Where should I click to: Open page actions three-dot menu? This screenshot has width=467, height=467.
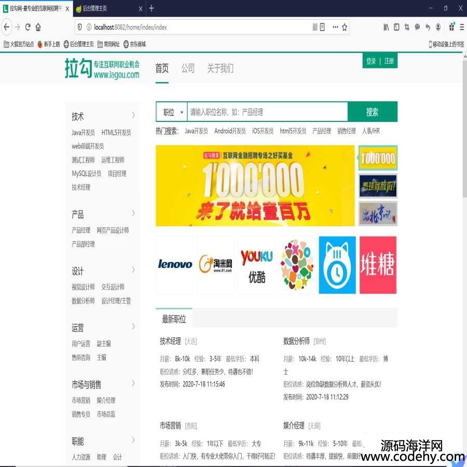click(x=335, y=27)
